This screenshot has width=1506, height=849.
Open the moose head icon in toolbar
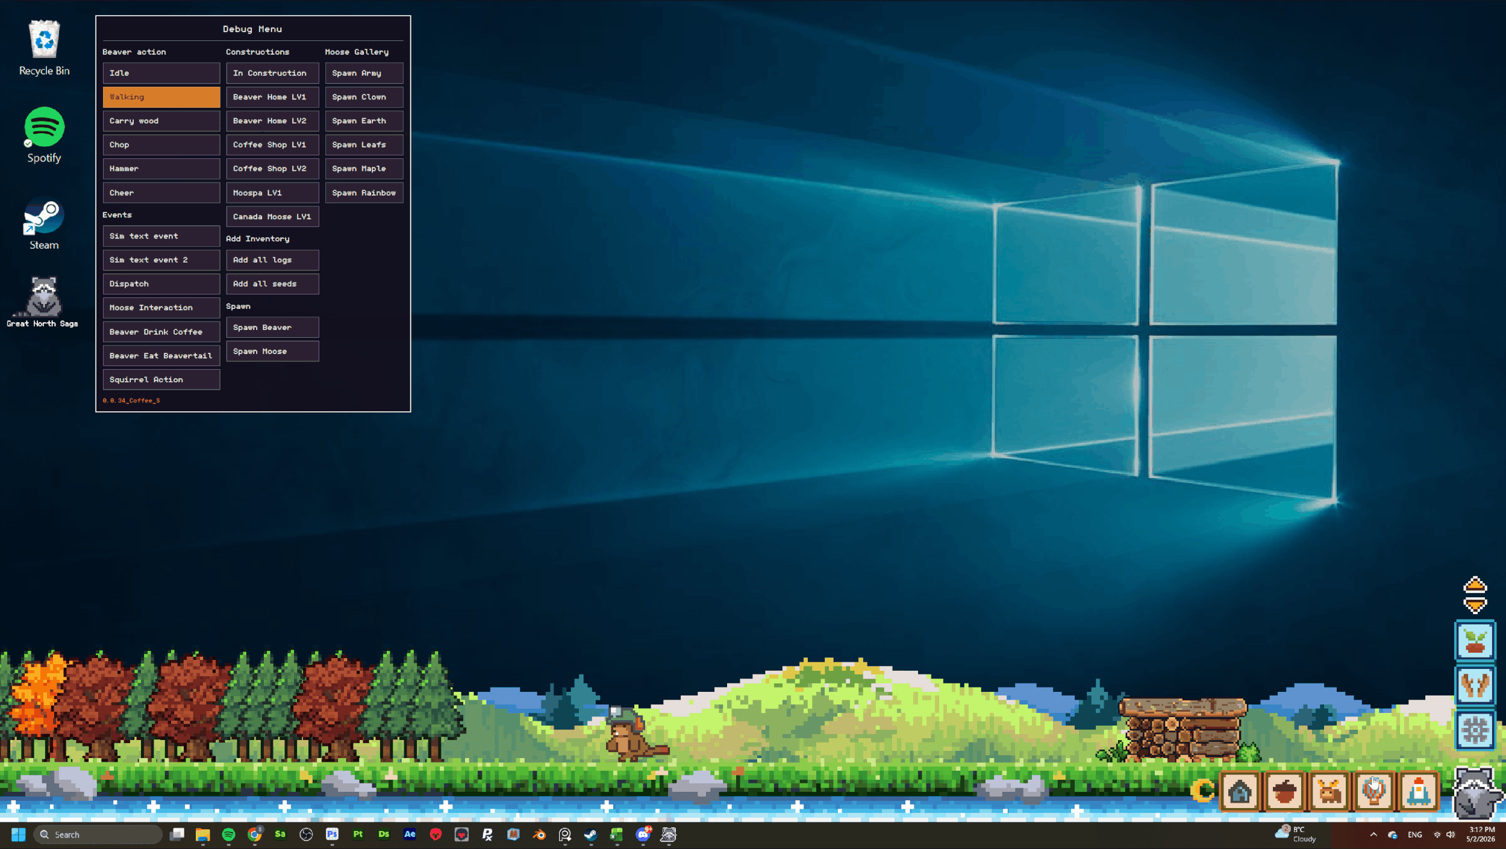coord(1329,791)
